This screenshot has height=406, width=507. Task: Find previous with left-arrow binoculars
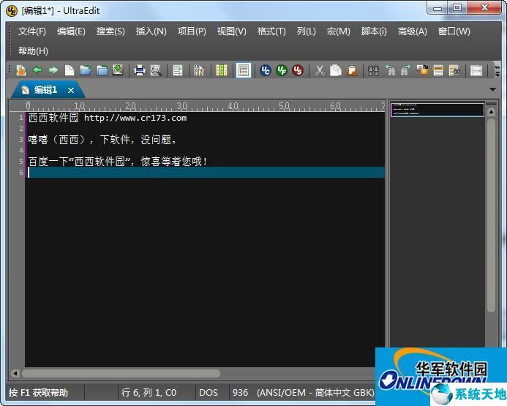click(390, 70)
